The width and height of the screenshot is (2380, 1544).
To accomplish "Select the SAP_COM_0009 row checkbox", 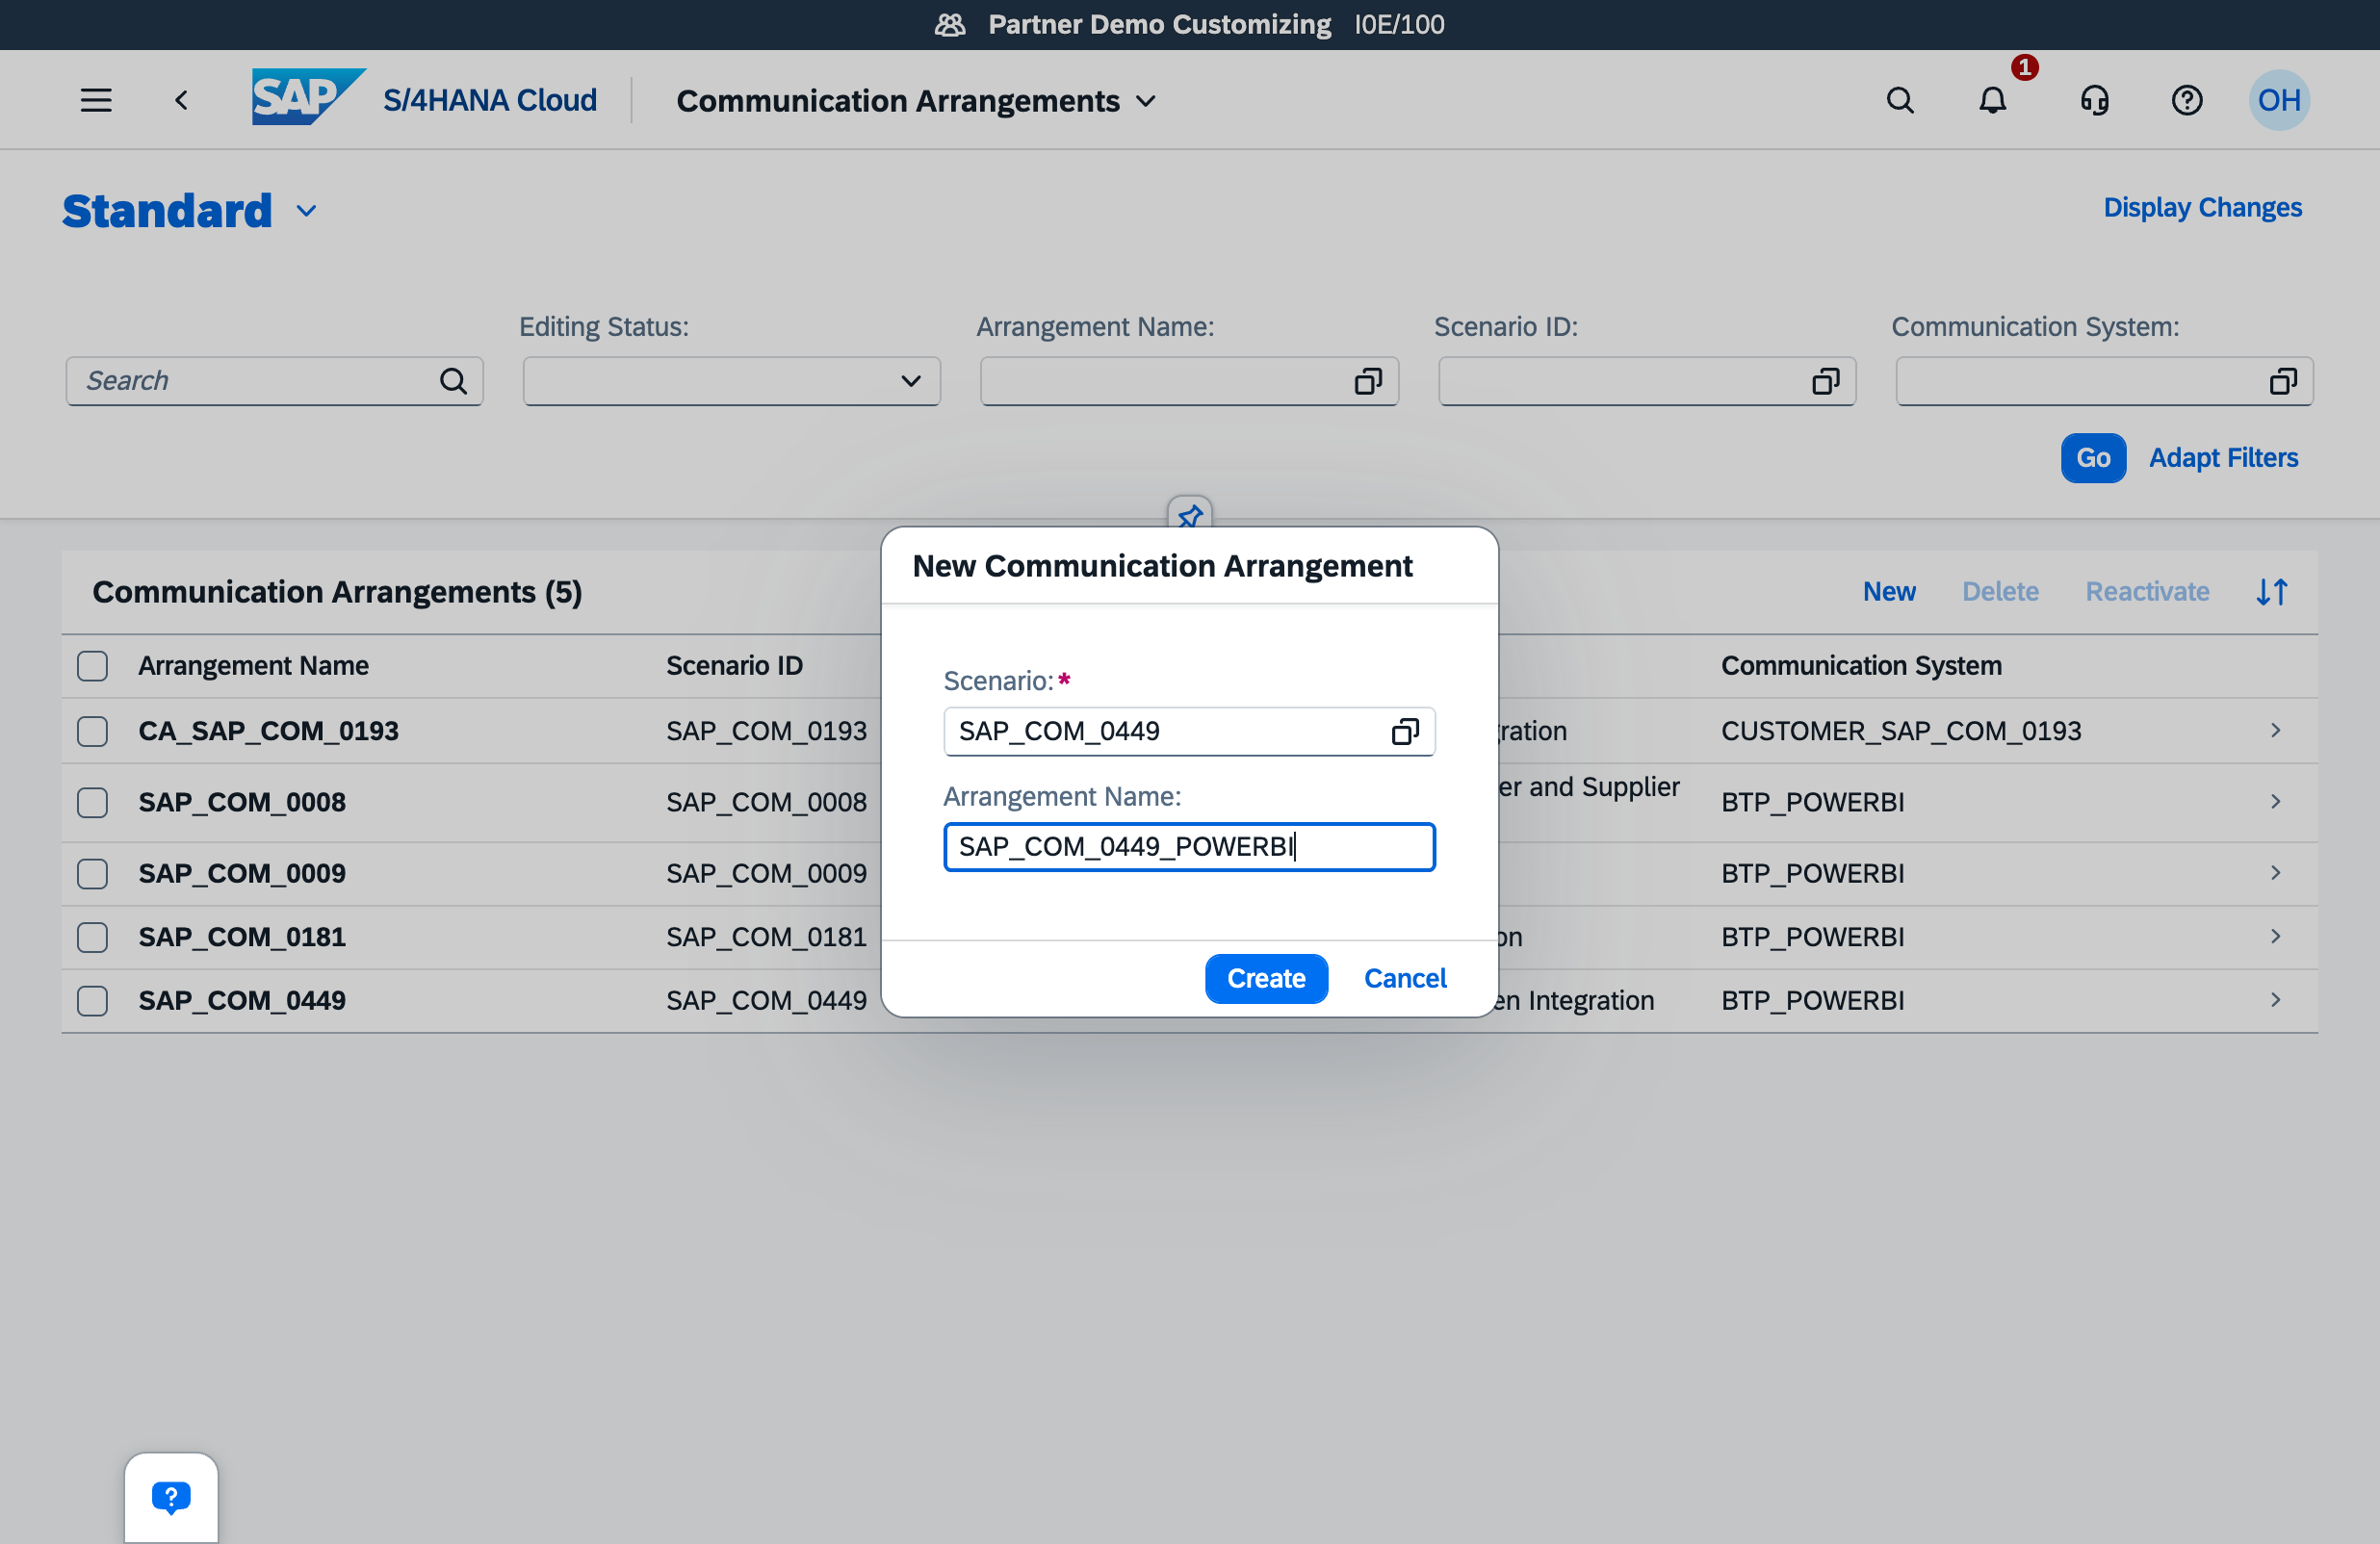I will pyautogui.click(x=93, y=874).
